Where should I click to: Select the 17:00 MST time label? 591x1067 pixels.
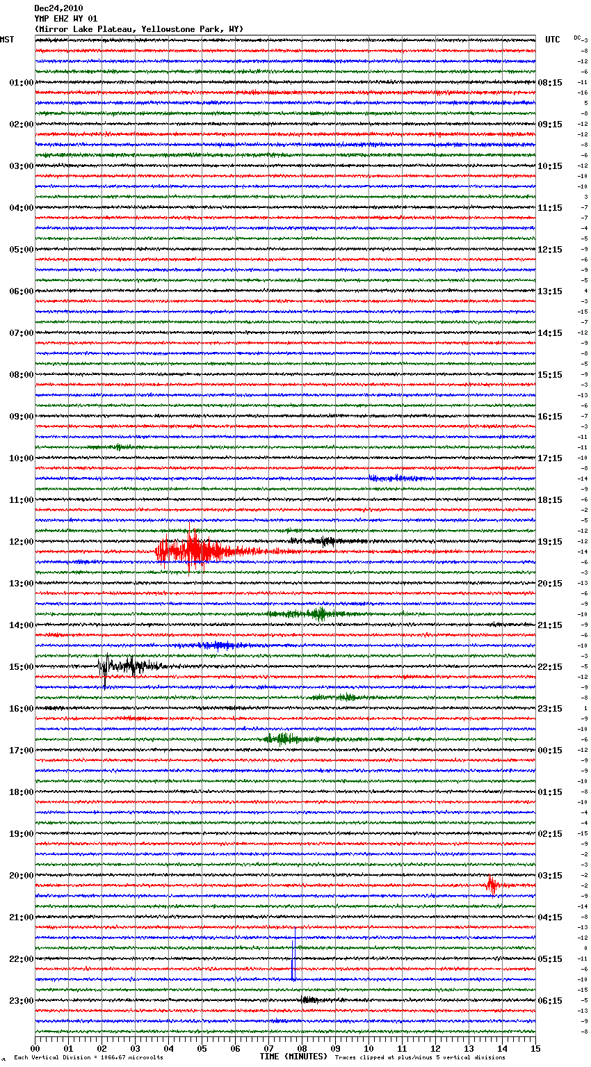coord(22,751)
